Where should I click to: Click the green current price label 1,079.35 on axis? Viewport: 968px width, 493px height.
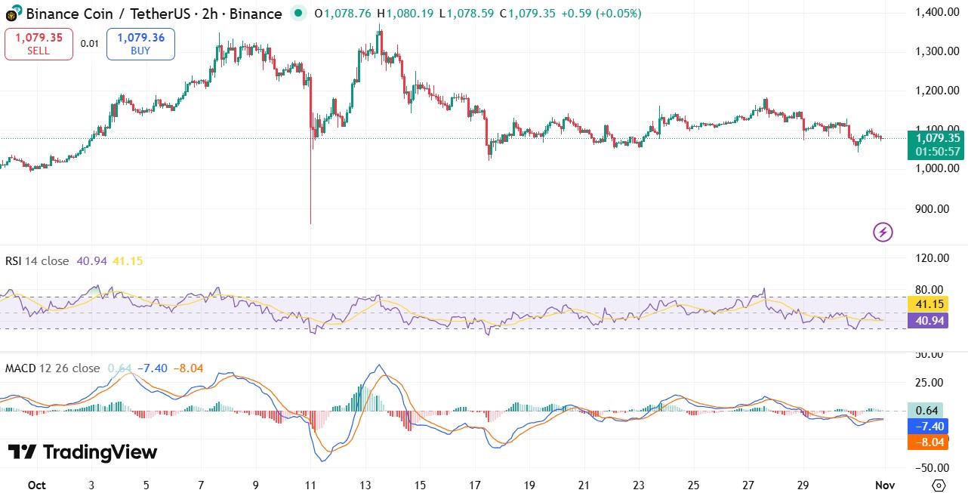coord(937,138)
